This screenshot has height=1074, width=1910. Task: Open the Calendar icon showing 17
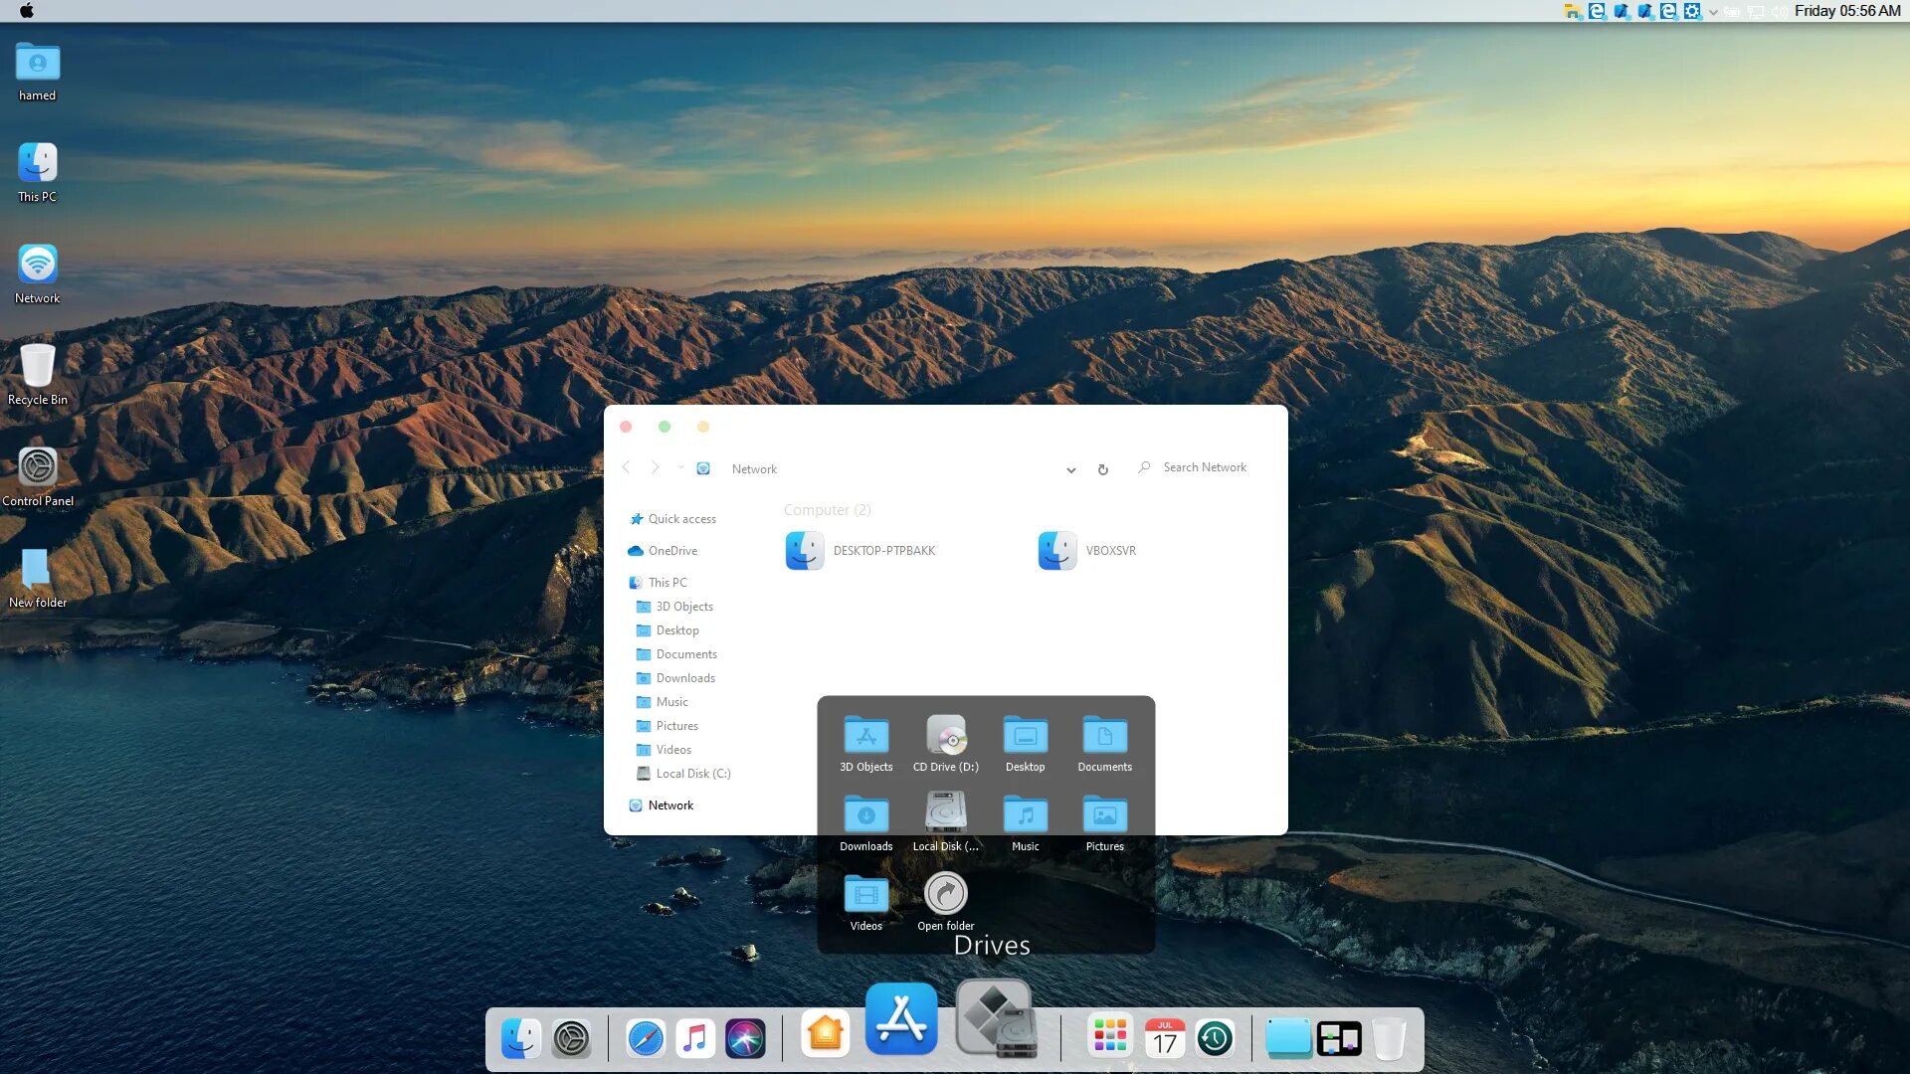pos(1164,1039)
